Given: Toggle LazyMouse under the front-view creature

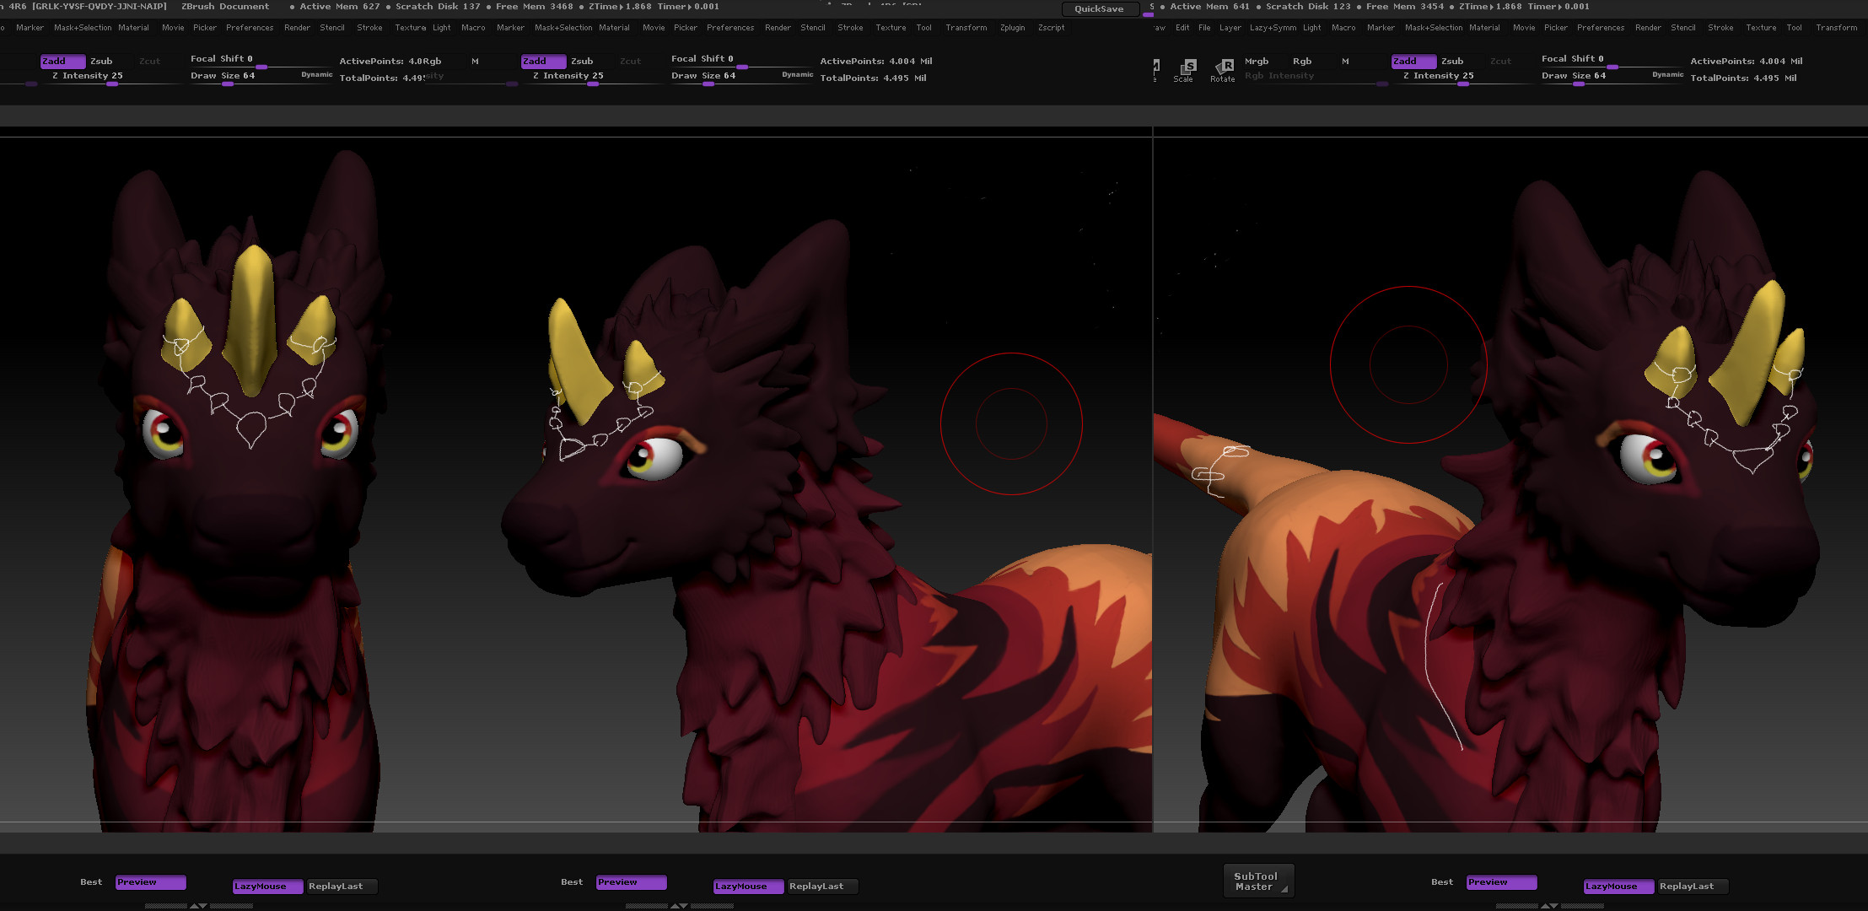Looking at the screenshot, I should tap(267, 887).
